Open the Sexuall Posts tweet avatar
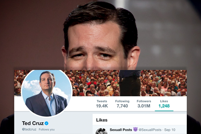201x134 pixels. pos(102,131)
